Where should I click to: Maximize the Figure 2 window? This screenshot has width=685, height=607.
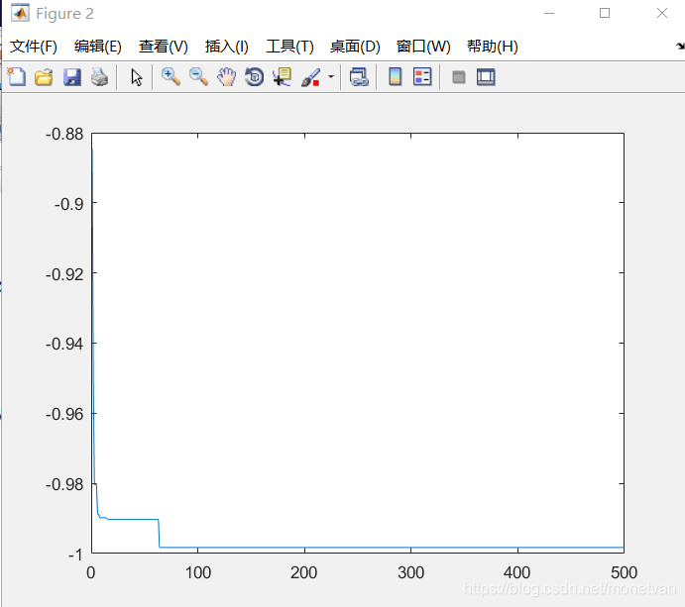click(605, 13)
